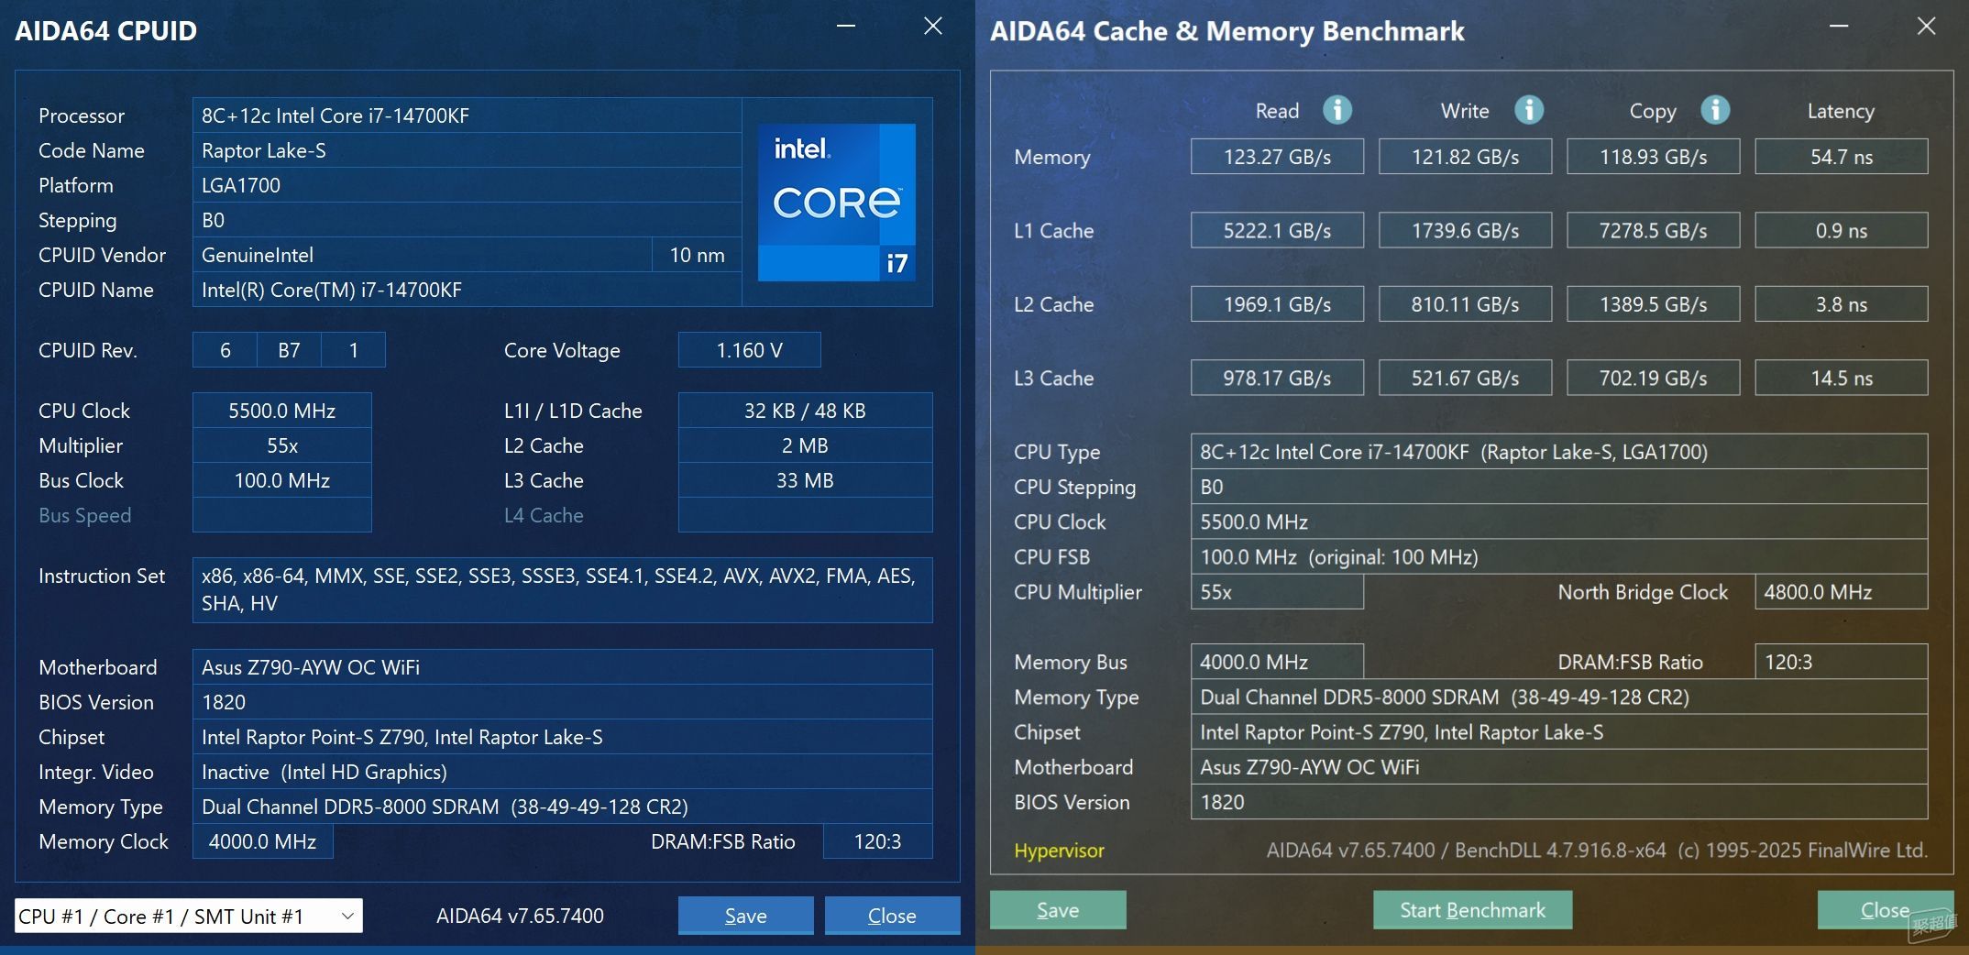
Task: Minimize the Cache & Memory Benchmark window
Action: click(1839, 27)
